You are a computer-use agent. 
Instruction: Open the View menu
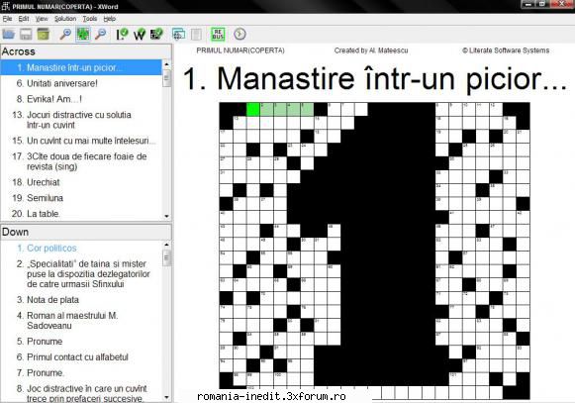click(42, 19)
